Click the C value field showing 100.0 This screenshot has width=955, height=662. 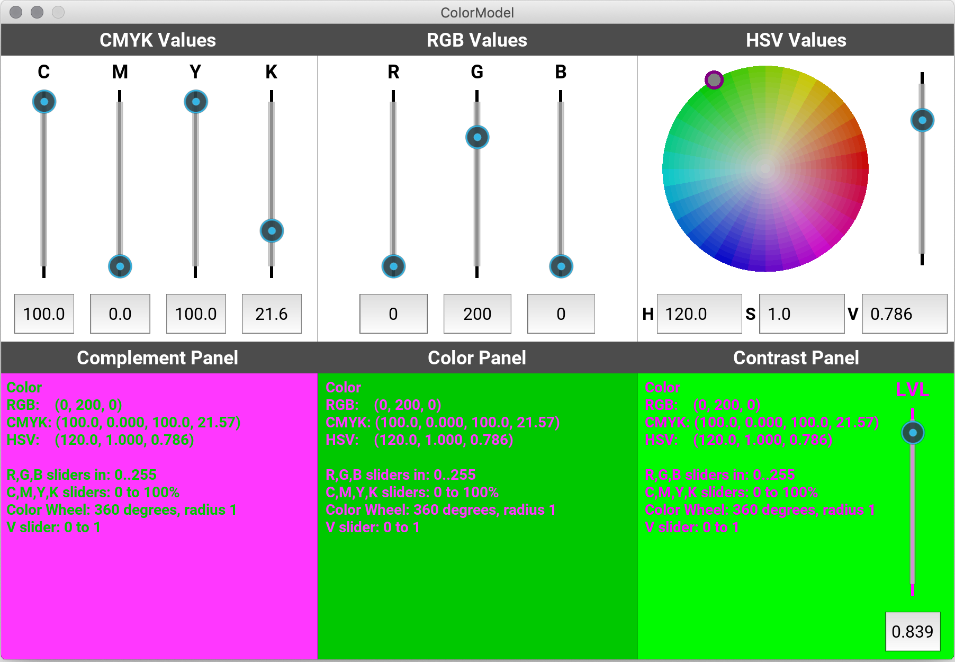[44, 314]
